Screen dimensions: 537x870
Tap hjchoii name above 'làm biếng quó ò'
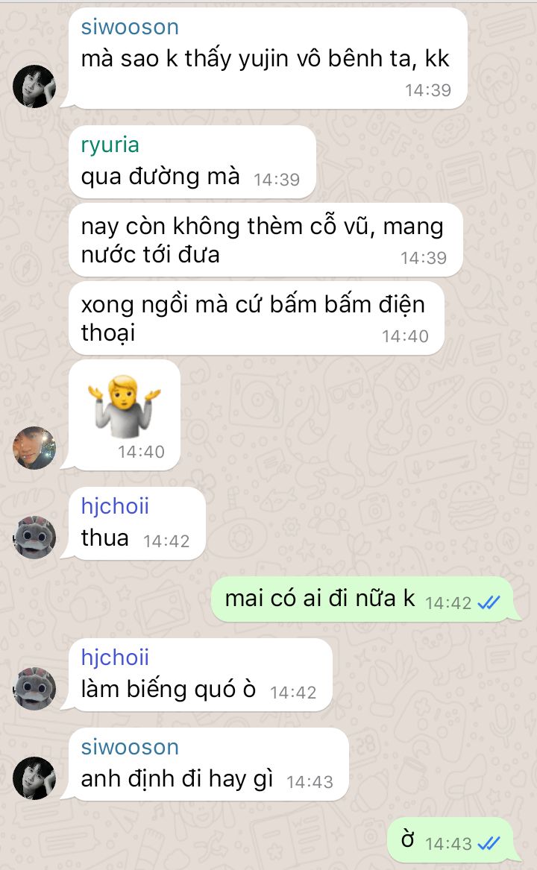(x=115, y=658)
